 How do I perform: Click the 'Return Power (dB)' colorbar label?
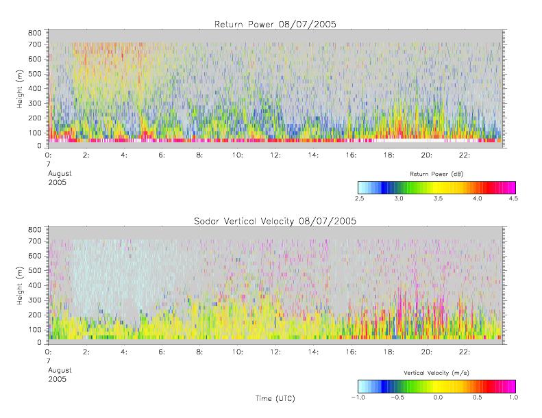coord(436,174)
